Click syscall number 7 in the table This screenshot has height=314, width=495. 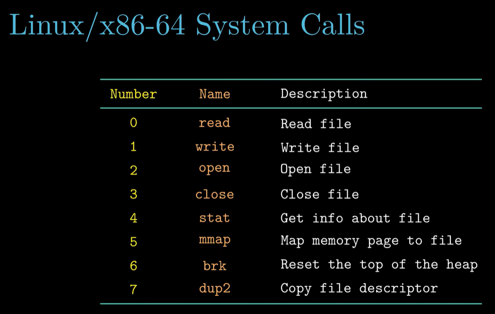(133, 289)
